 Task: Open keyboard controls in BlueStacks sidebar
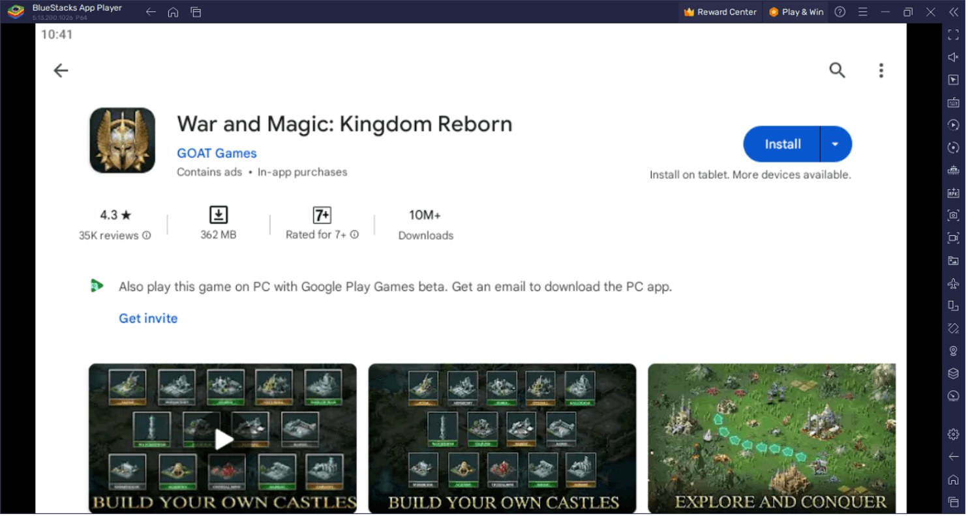953,102
